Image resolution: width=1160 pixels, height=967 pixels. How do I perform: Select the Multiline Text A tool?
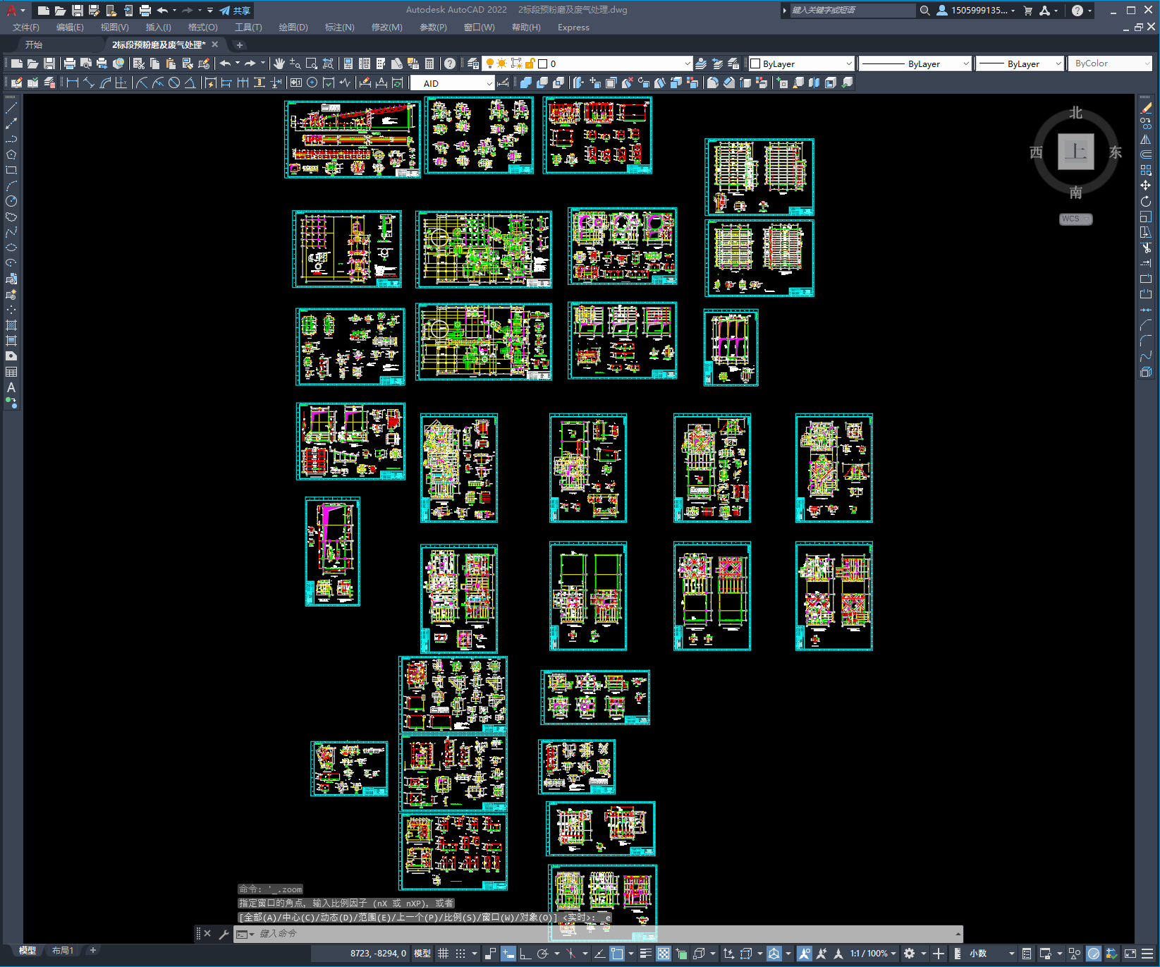11,387
